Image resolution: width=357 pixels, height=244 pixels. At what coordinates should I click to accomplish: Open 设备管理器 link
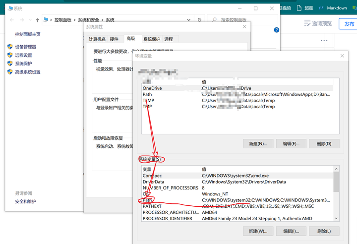(x=25, y=47)
